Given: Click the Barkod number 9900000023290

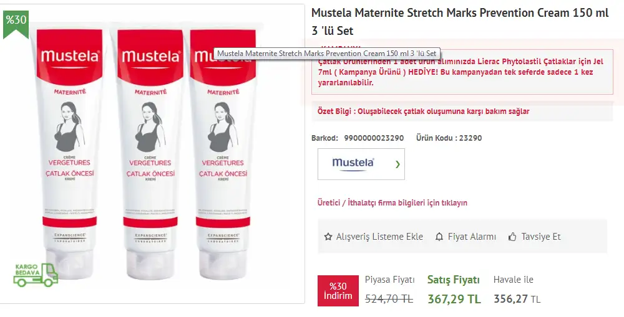Looking at the screenshot, I should click(x=374, y=138).
